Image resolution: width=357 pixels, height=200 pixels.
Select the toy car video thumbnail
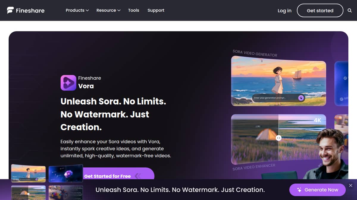click(x=66, y=193)
